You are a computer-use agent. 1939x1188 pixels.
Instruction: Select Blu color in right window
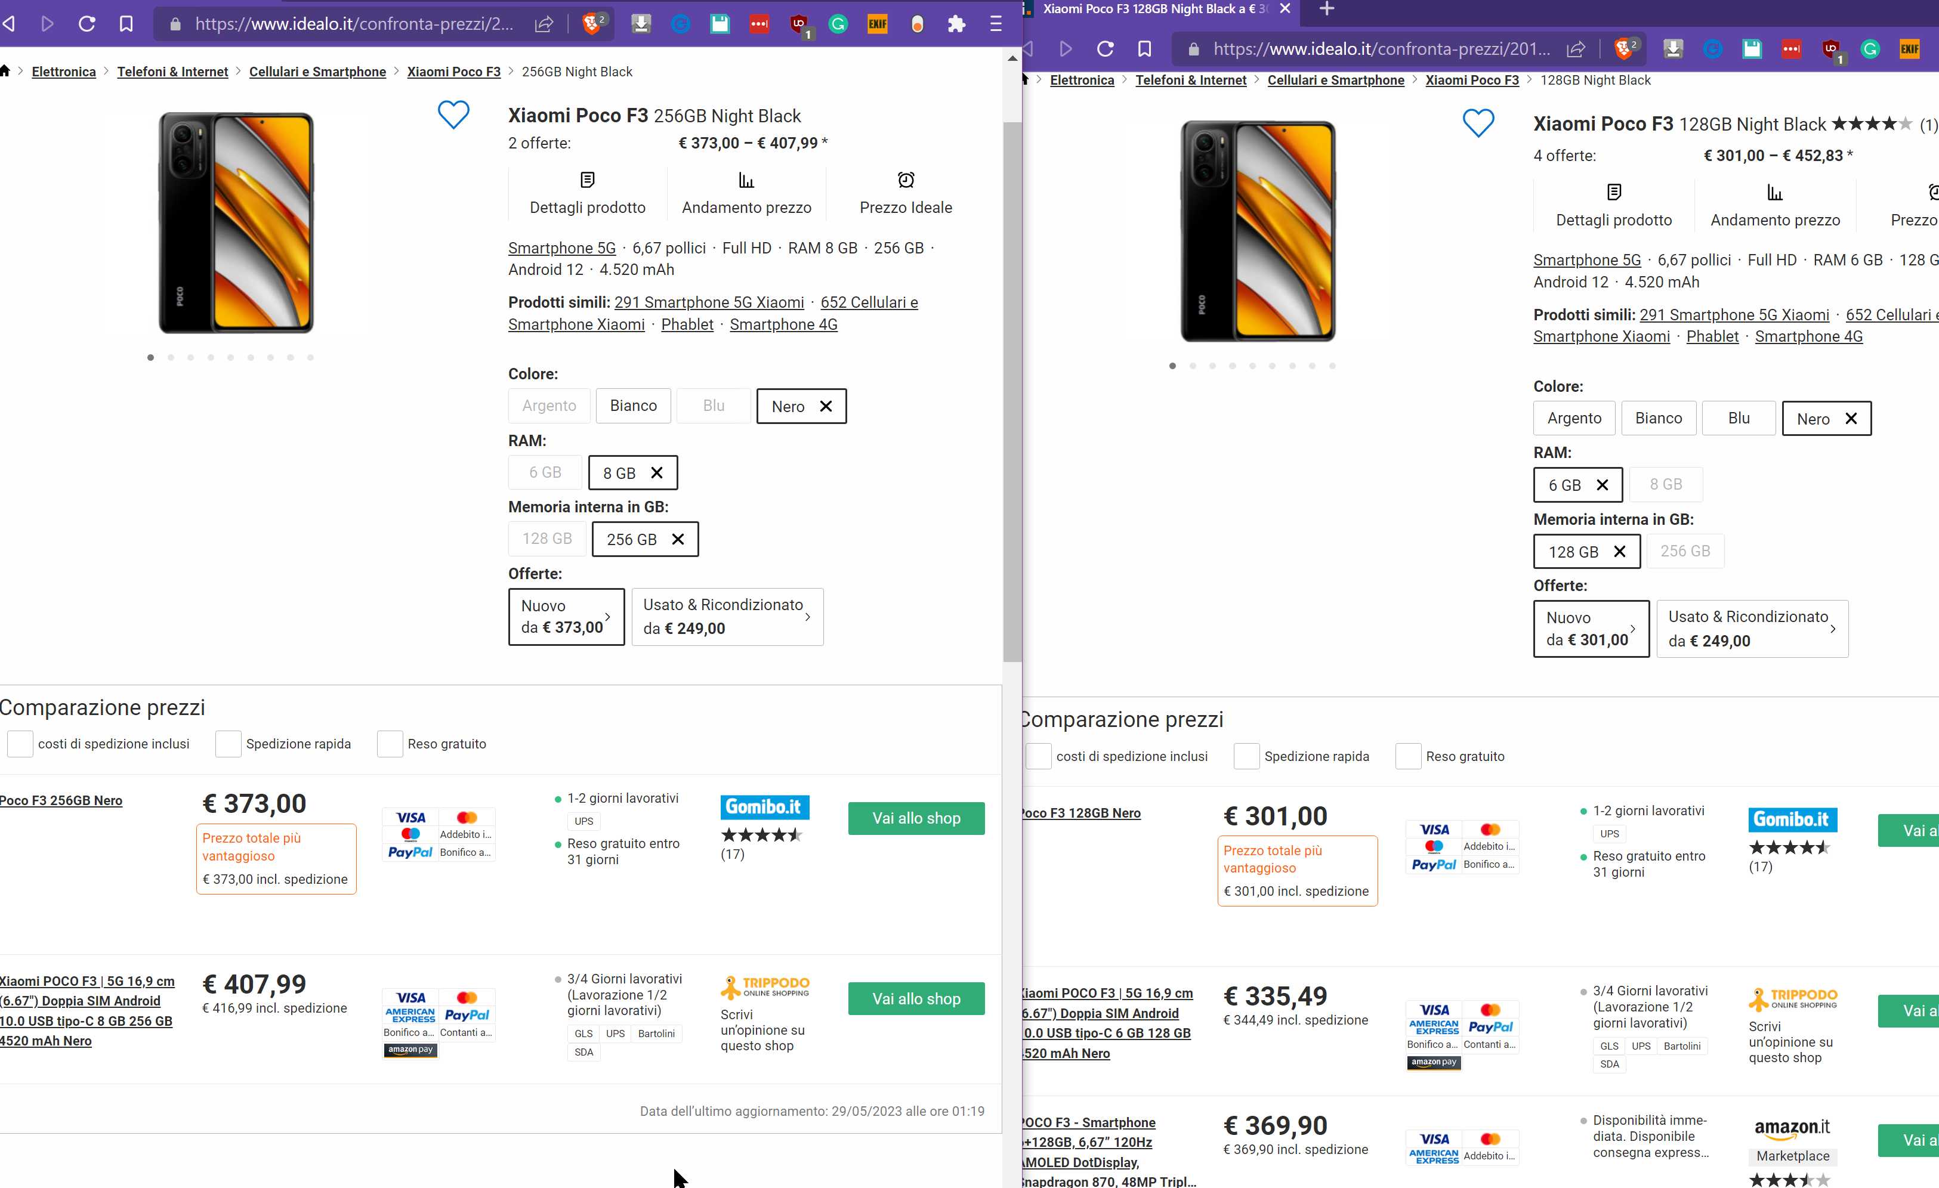1739,417
